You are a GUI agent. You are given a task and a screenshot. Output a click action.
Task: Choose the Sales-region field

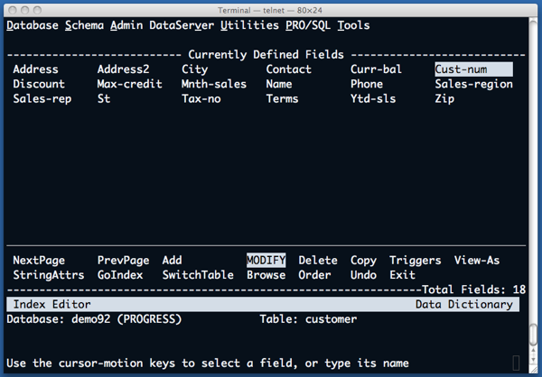(x=473, y=84)
